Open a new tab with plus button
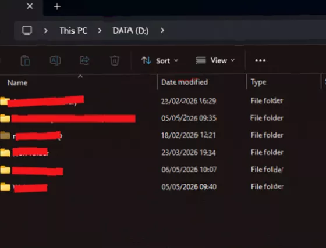 tap(57, 7)
